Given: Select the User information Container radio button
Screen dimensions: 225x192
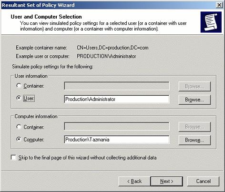Looking at the screenshot, I should pyautogui.click(x=19, y=86).
